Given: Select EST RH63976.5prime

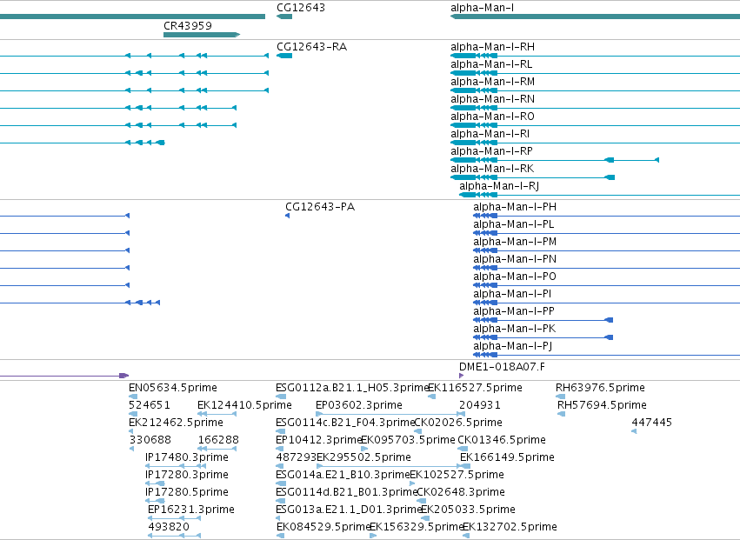Looking at the screenshot, I should click(x=600, y=388).
